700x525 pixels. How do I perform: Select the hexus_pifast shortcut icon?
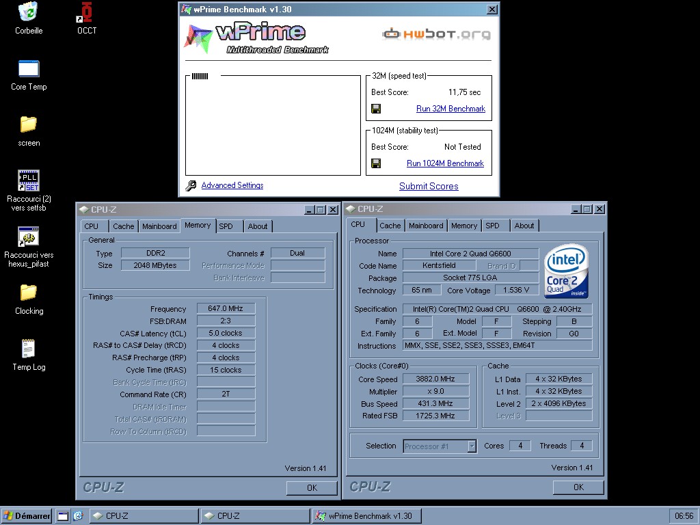tap(29, 237)
